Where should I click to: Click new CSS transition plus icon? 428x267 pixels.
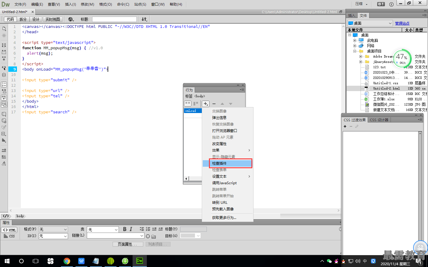point(345,126)
